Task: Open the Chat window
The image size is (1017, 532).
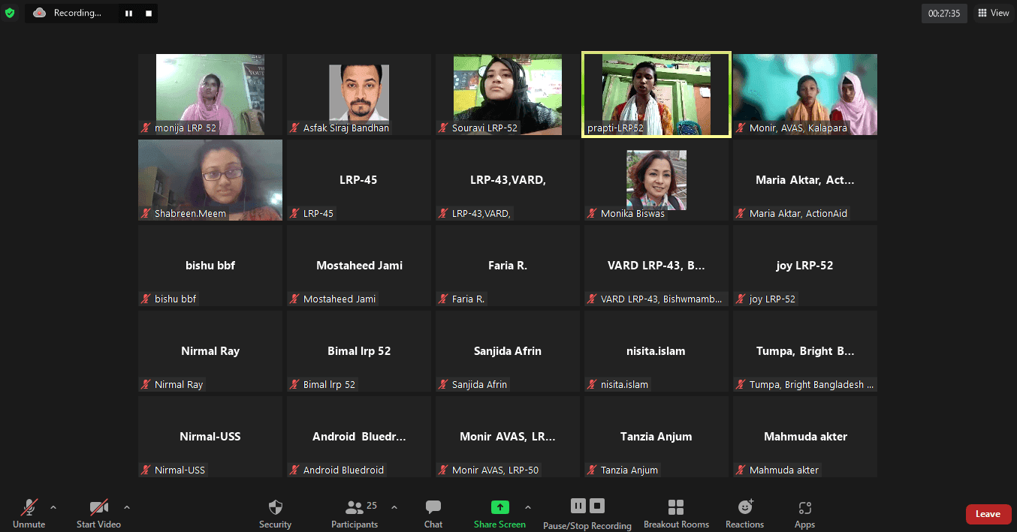Action: tap(433, 507)
